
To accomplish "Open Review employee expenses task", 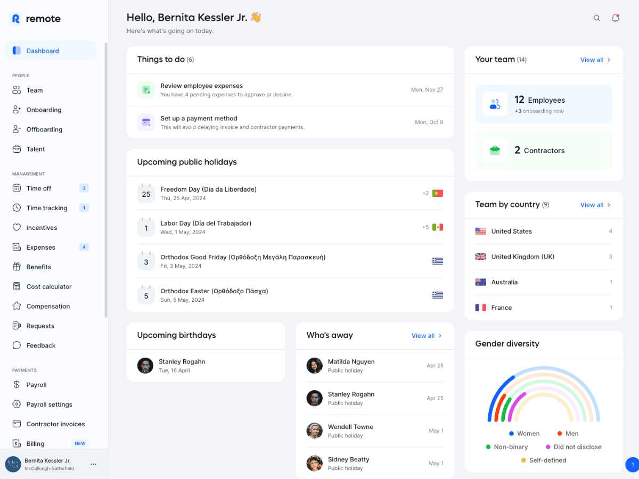I will click(201, 86).
